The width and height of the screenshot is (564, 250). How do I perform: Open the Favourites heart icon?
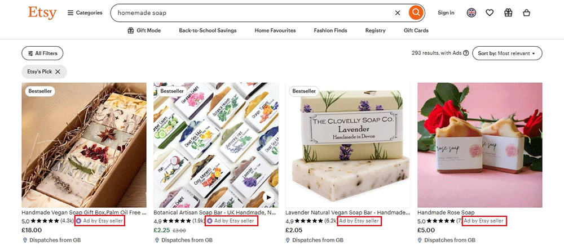tap(490, 12)
